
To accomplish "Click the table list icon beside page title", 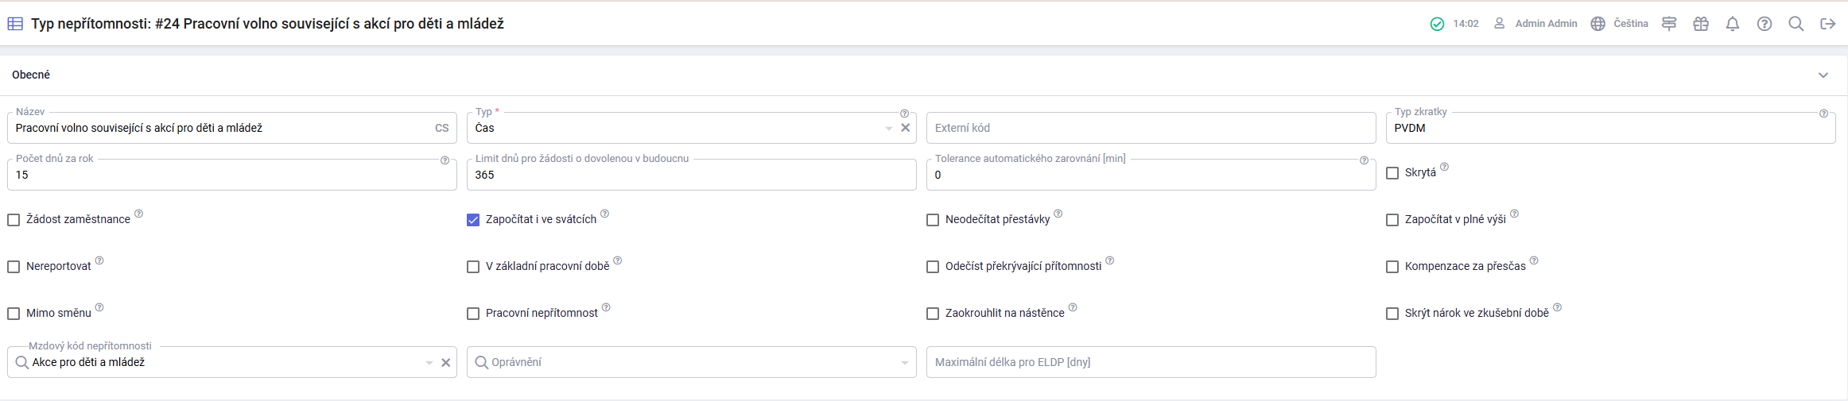I will point(15,24).
